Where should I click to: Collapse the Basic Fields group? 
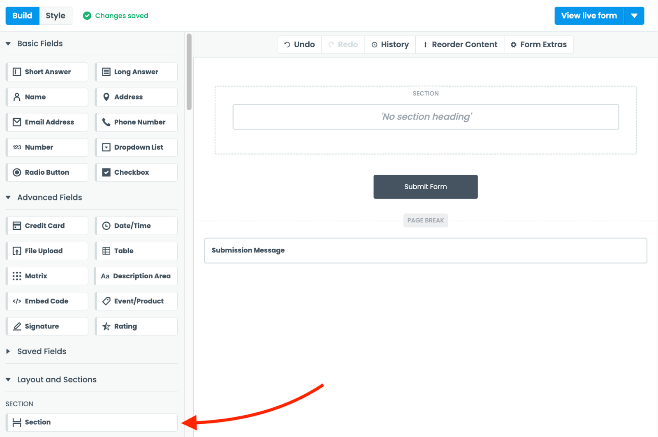pos(8,44)
